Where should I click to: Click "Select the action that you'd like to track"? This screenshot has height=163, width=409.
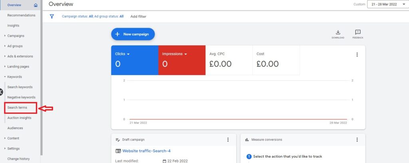tap(288, 157)
